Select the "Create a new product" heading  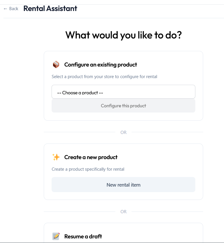[91, 157]
